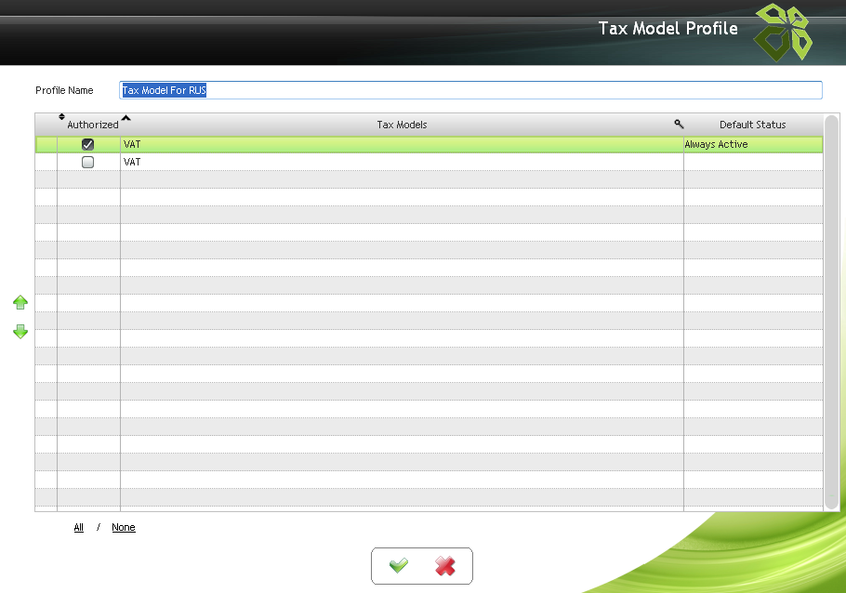The width and height of the screenshot is (846, 593).
Task: Select the second VAT row's name cell
Action: coord(402,163)
